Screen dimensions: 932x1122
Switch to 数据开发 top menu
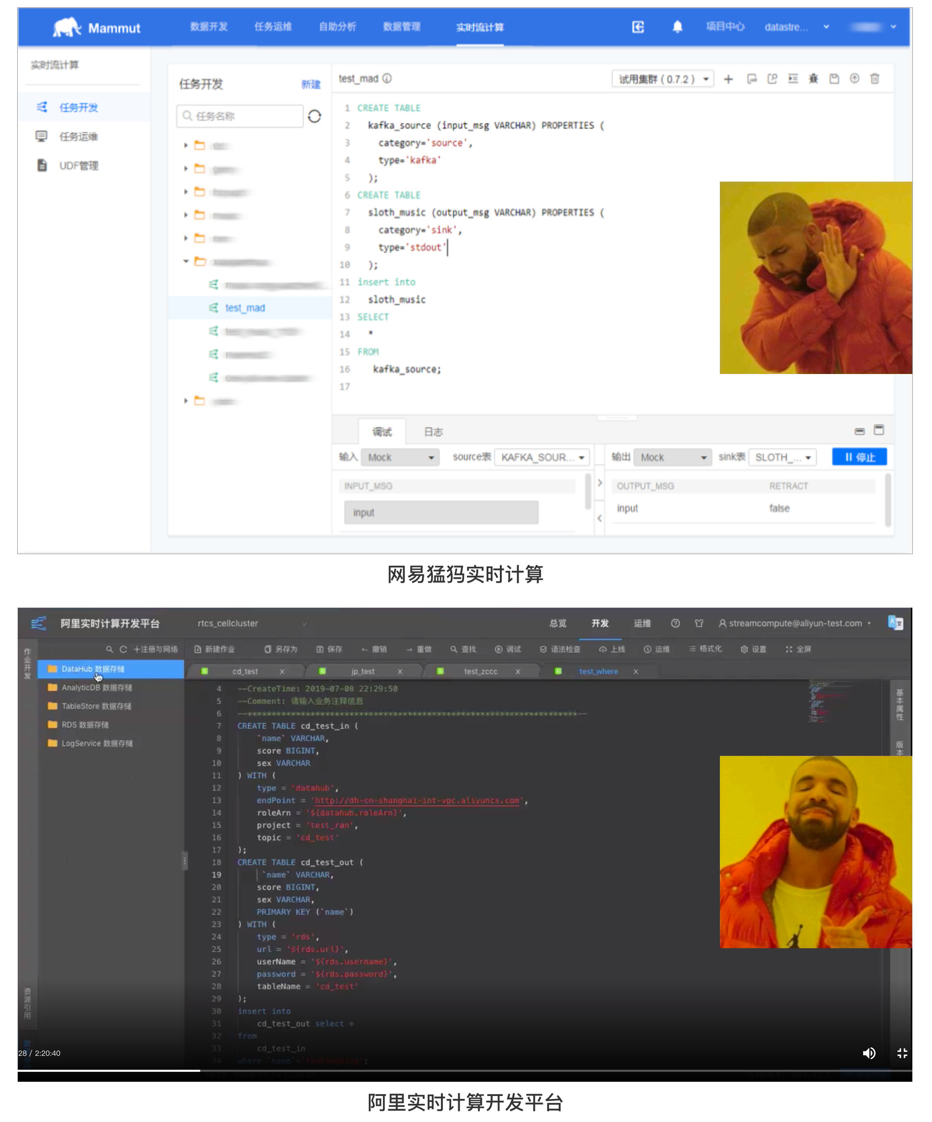pos(209,27)
